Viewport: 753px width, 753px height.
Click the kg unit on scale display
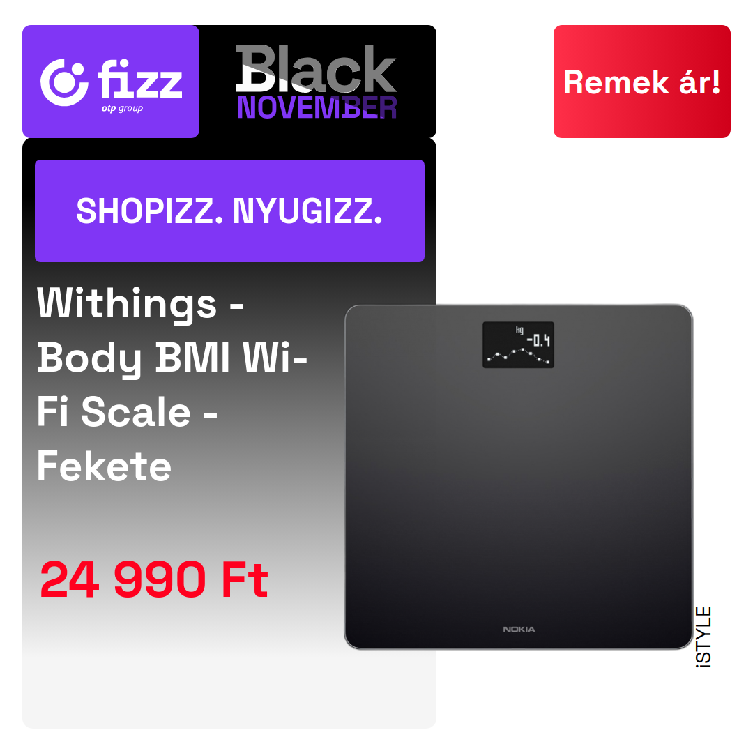point(519,330)
